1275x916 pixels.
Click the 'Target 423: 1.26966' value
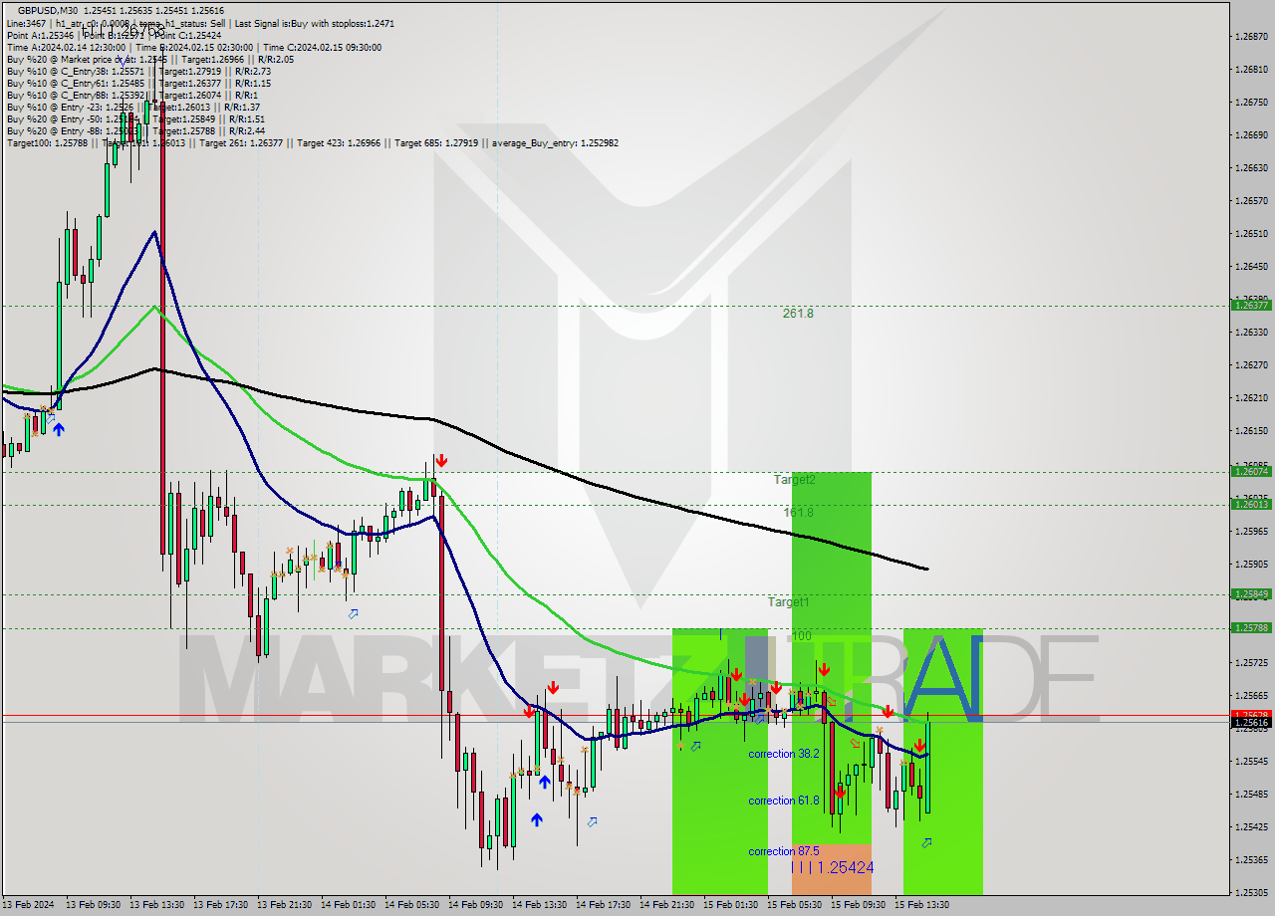tap(337, 142)
